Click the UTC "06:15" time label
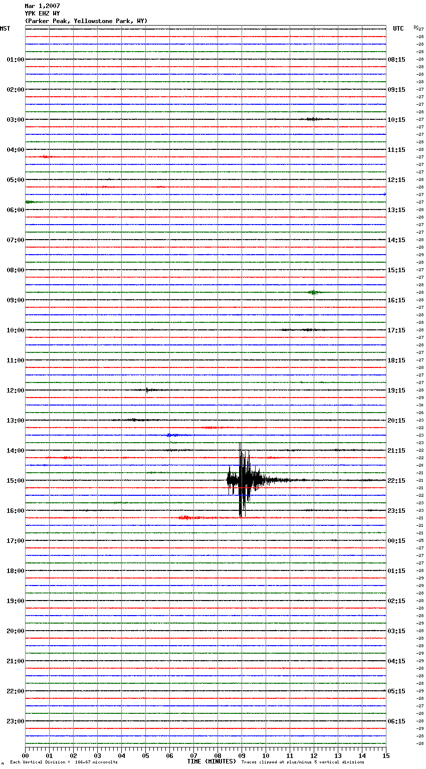The height and width of the screenshot is (769, 426). pos(396,721)
